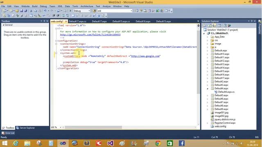Open Internet Explorer from the taskbar
The image size is (262, 147).
coord(16,143)
